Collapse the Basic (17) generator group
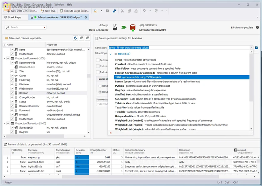262x186 pixels. [110, 54]
